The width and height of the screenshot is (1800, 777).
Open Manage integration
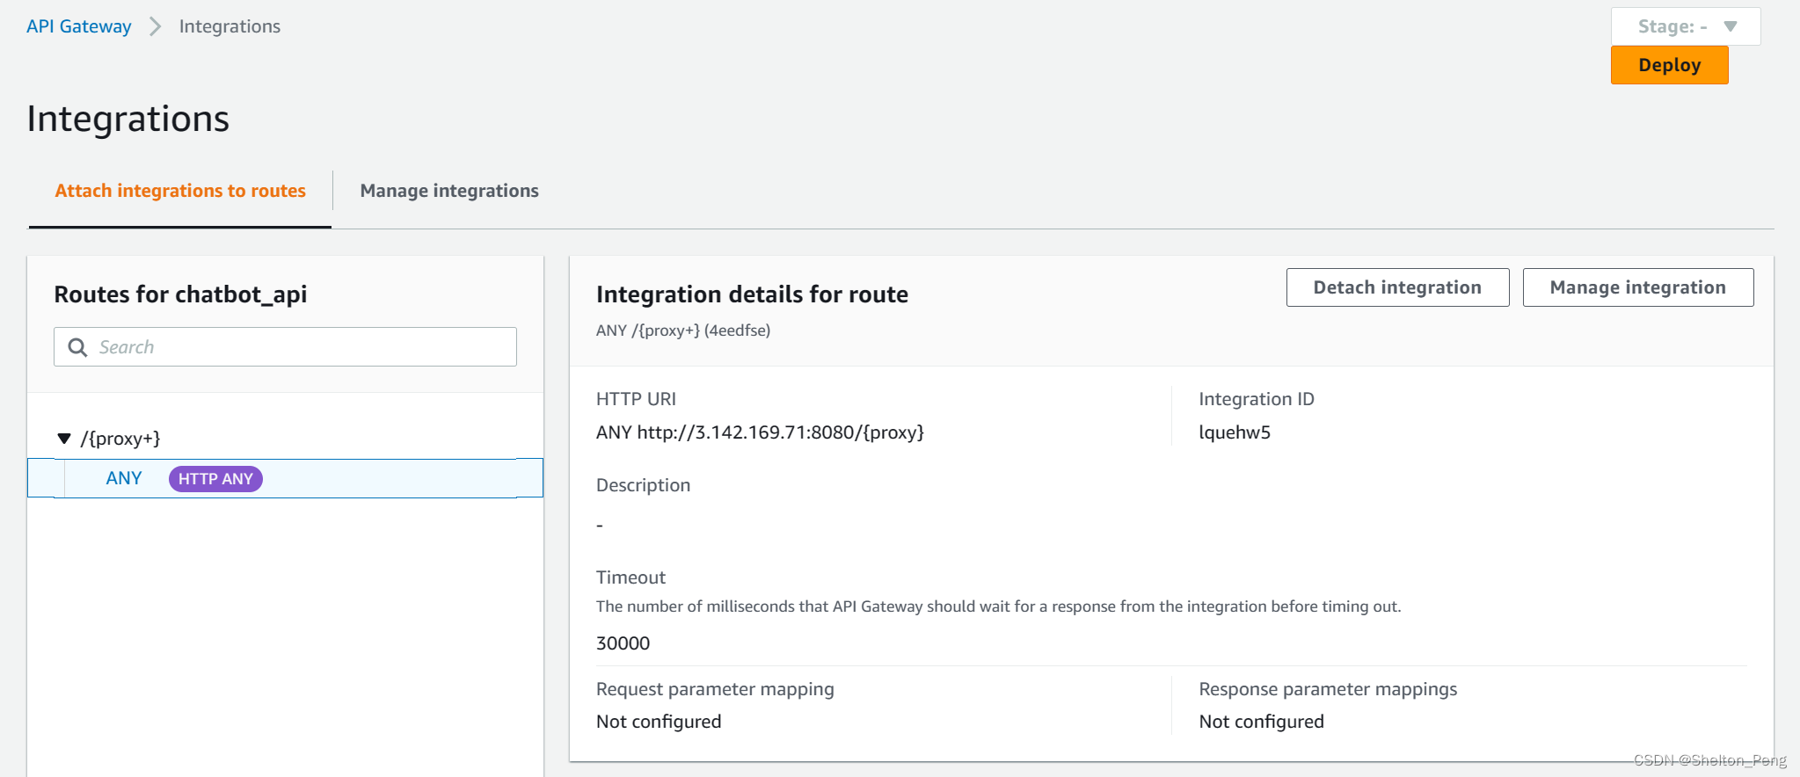(1636, 287)
